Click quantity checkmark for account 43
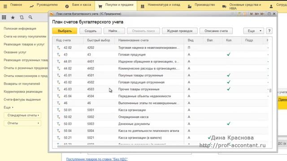Viewport: 287px width, 161px height. 228,55
